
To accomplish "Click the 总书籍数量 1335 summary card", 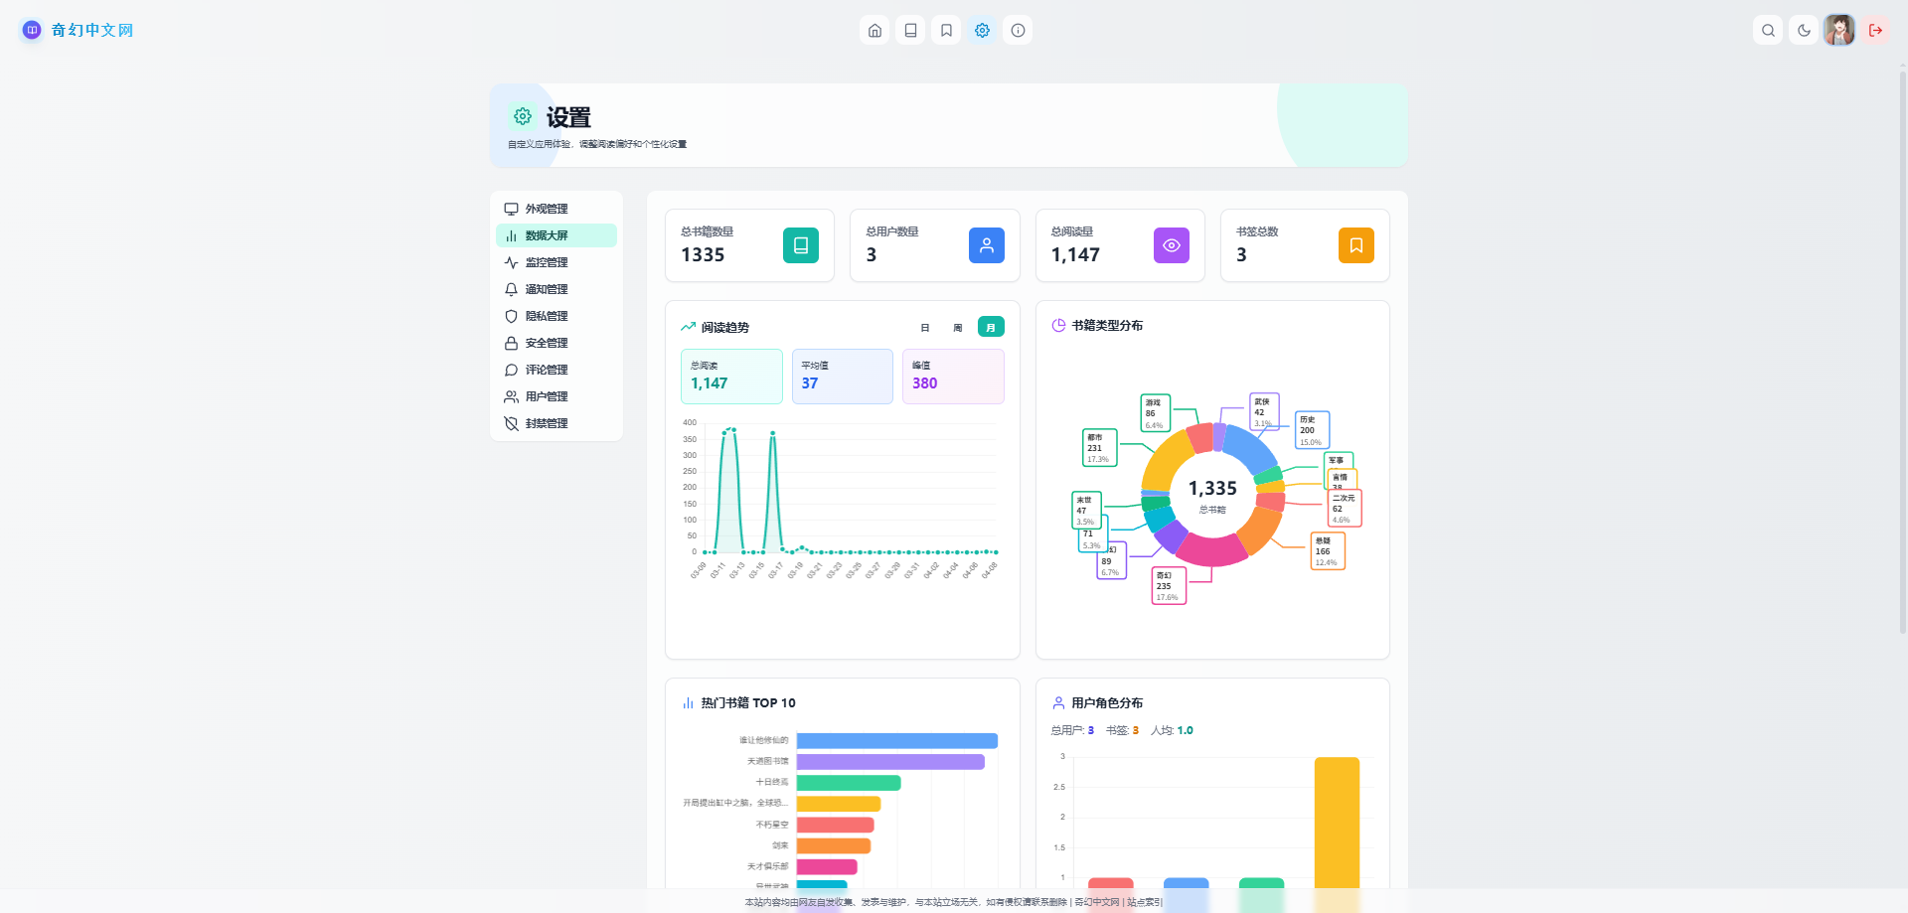I will (749, 245).
